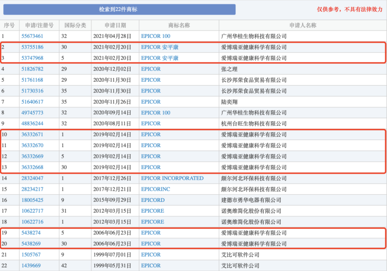Open registration number 36332671

(x=32, y=134)
